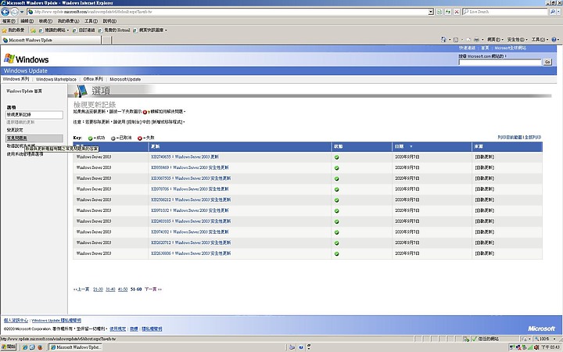The height and width of the screenshot is (352, 563).
Task: Go to previous page with 上一頁 link
Action: point(81,289)
